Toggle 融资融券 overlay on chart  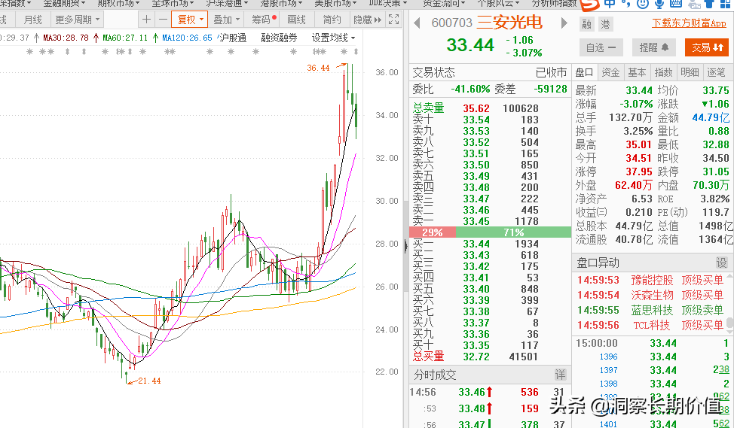tap(279, 38)
